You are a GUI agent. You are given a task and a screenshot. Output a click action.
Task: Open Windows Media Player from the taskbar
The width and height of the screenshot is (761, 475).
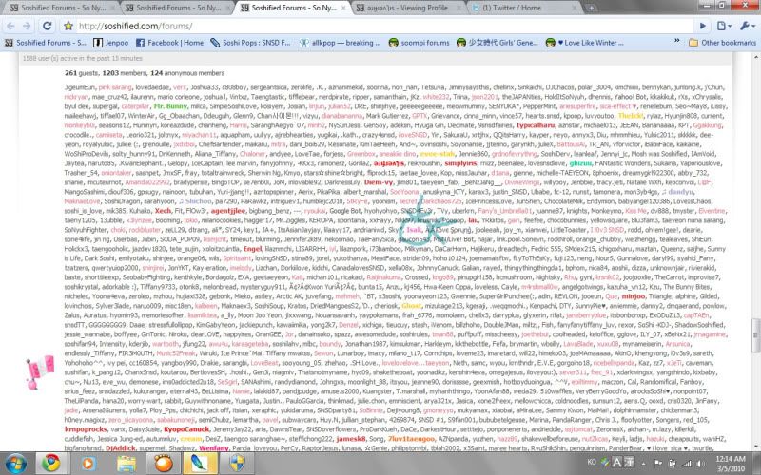coord(88,464)
